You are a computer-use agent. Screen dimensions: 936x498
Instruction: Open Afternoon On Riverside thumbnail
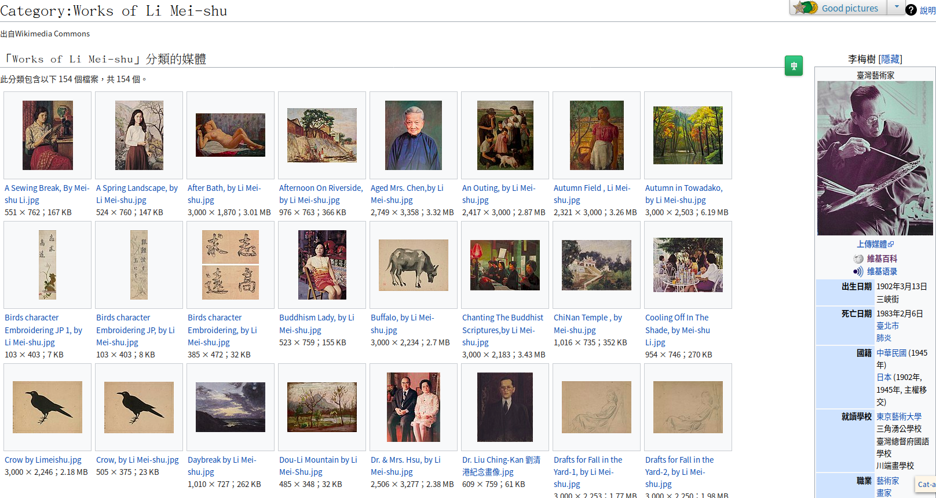click(322, 135)
